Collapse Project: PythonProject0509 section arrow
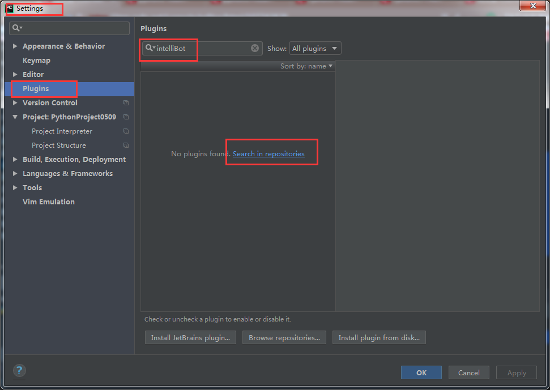550x390 pixels. (x=15, y=117)
